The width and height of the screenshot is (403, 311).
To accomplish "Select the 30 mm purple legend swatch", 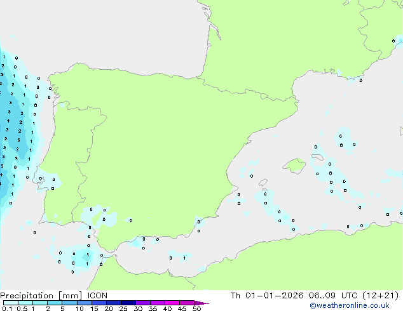I will pyautogui.click(x=143, y=303).
